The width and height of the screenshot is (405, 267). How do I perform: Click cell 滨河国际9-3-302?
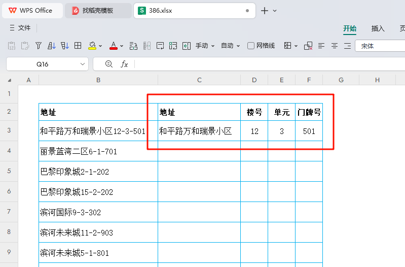point(98,212)
